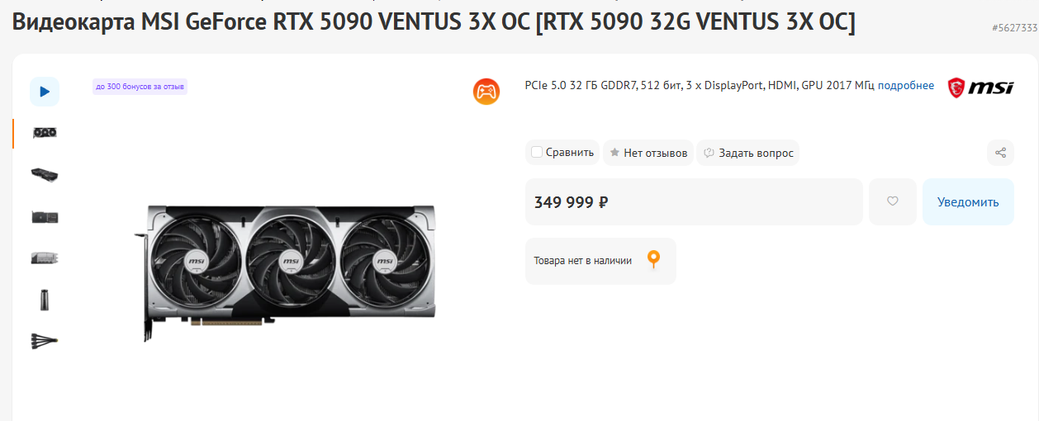
Task: Open the MSI brand logo
Action: point(980,87)
